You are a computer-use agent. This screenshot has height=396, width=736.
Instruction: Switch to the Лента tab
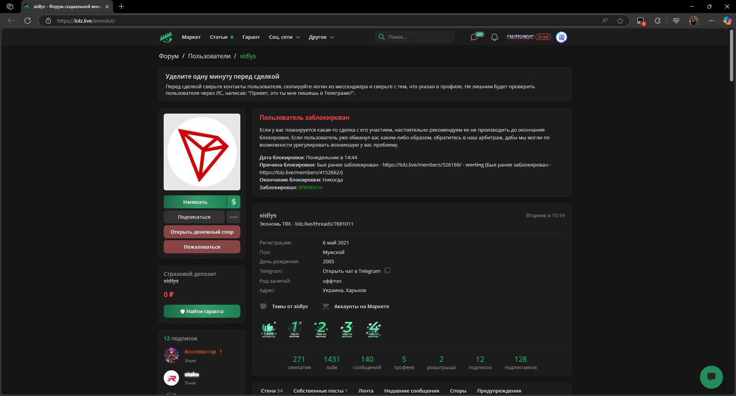(366, 391)
